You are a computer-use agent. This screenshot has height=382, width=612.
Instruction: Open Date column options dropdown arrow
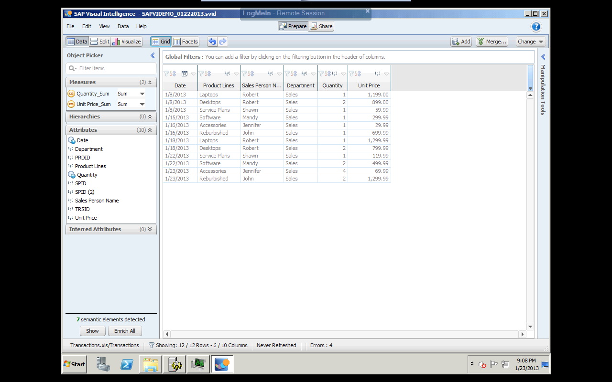coord(193,74)
